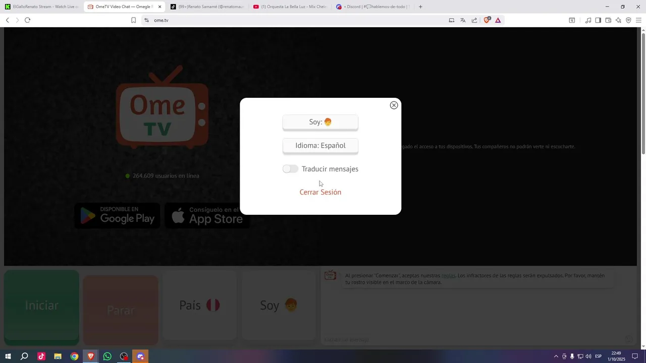Open Google Chrome from taskbar
The image size is (646, 363).
click(x=74, y=356)
